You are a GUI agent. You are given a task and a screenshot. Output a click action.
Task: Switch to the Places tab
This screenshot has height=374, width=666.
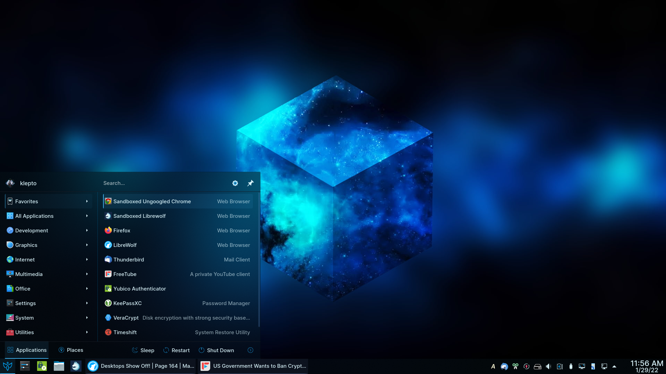[71, 350]
